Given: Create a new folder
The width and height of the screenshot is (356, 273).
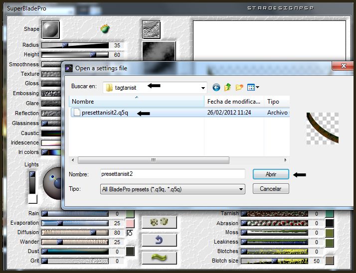Looking at the screenshot, I should click(239, 87).
